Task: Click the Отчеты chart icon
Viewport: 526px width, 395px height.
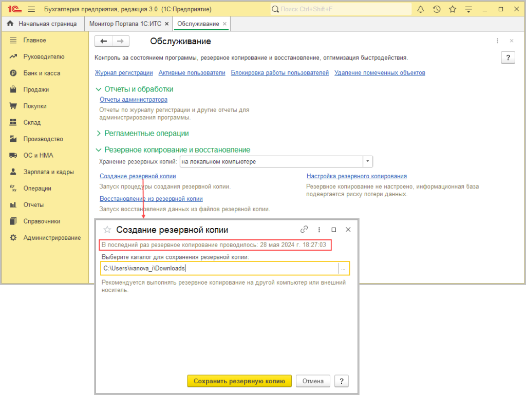Action: click(x=13, y=204)
